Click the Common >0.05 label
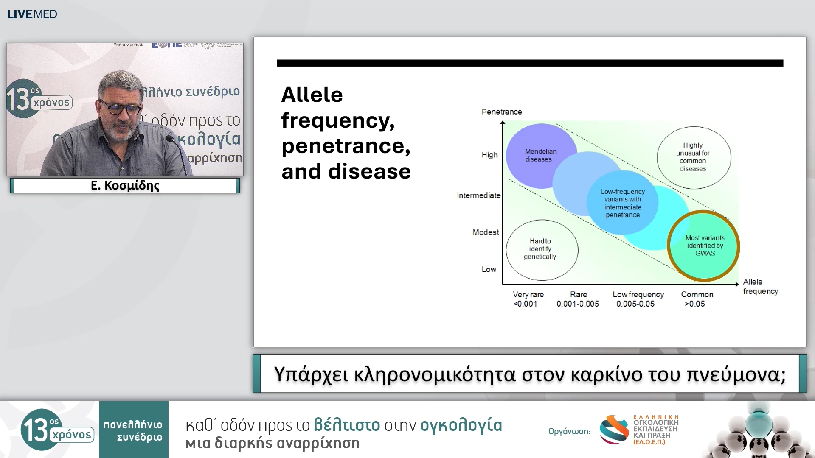 [697, 299]
